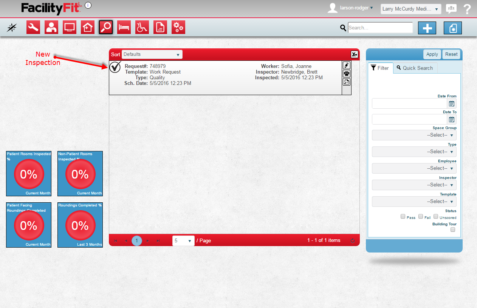Print inspection using printer icon
The height and width of the screenshot is (308, 477).
pos(347,74)
